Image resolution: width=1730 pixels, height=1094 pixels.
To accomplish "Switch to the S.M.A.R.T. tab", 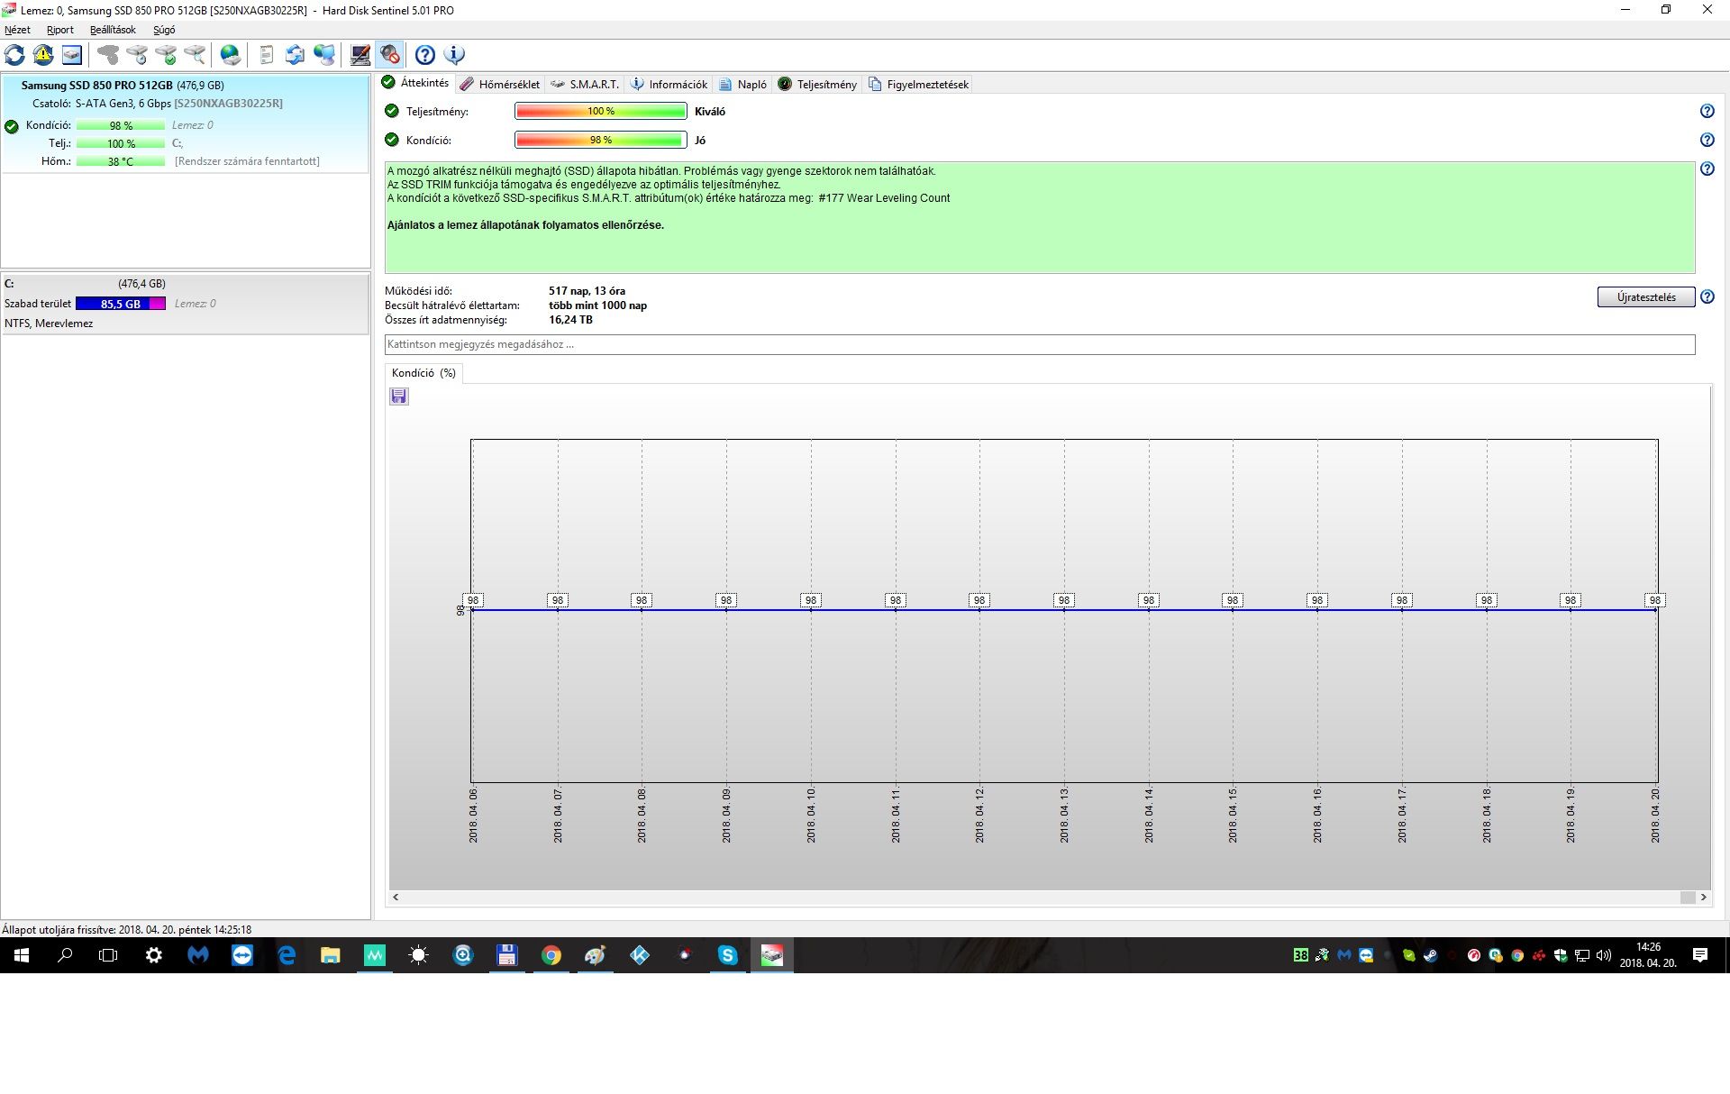I will (x=585, y=84).
